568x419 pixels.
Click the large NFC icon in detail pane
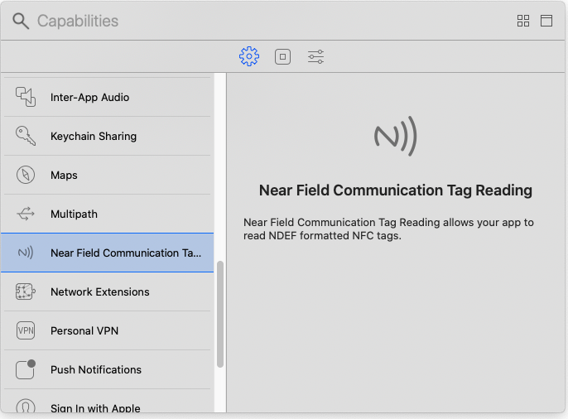coord(395,137)
